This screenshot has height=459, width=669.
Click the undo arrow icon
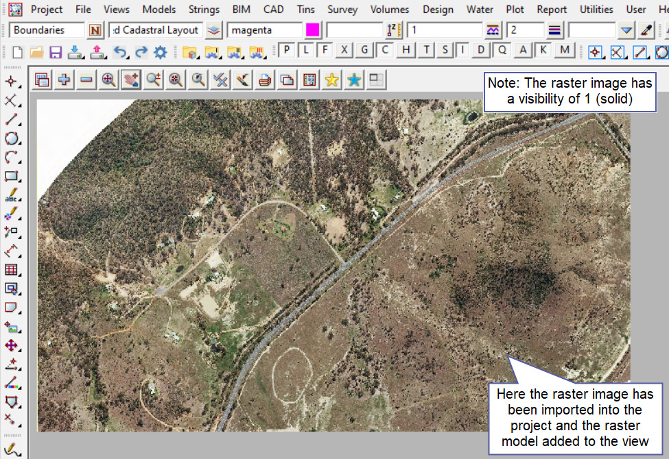(x=120, y=52)
